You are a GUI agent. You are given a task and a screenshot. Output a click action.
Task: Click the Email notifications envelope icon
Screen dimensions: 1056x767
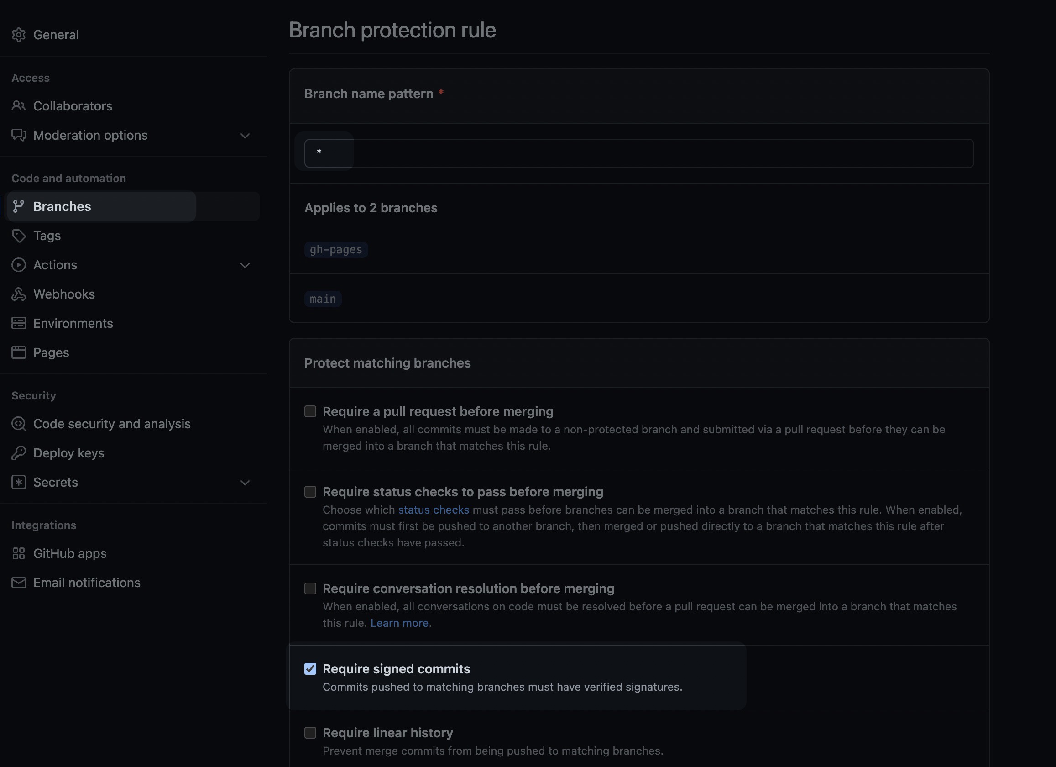click(19, 583)
